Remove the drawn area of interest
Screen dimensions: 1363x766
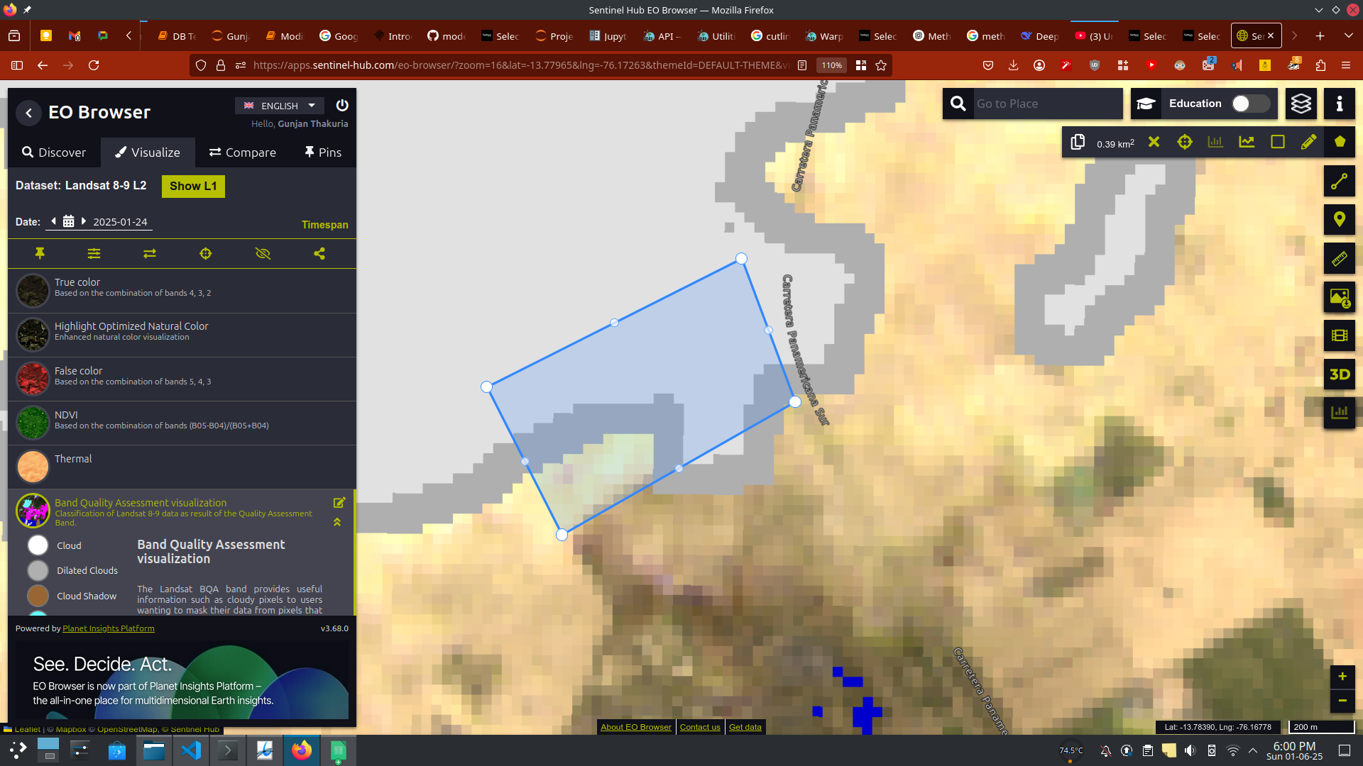point(1154,142)
